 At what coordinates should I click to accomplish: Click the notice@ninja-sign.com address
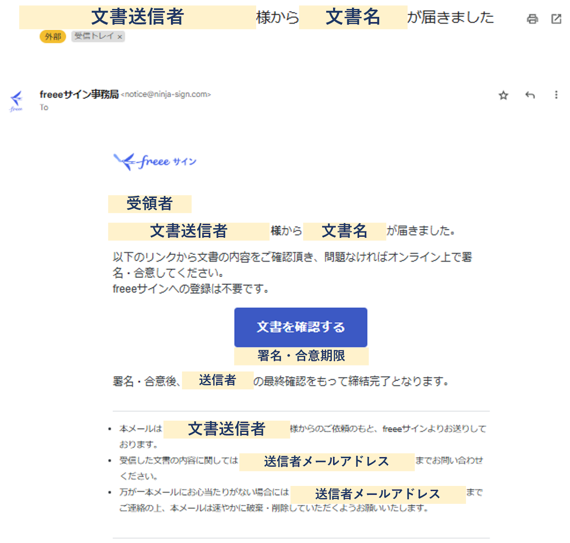click(166, 94)
